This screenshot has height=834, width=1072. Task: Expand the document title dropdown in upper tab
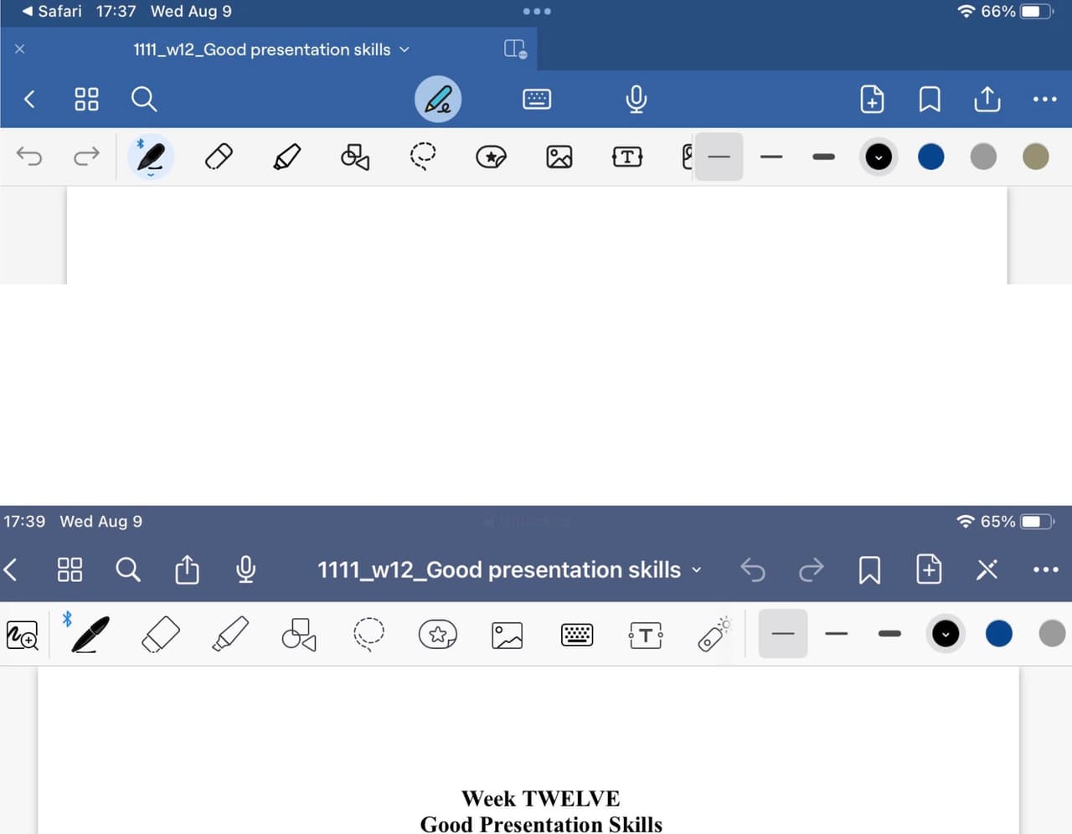coord(405,49)
